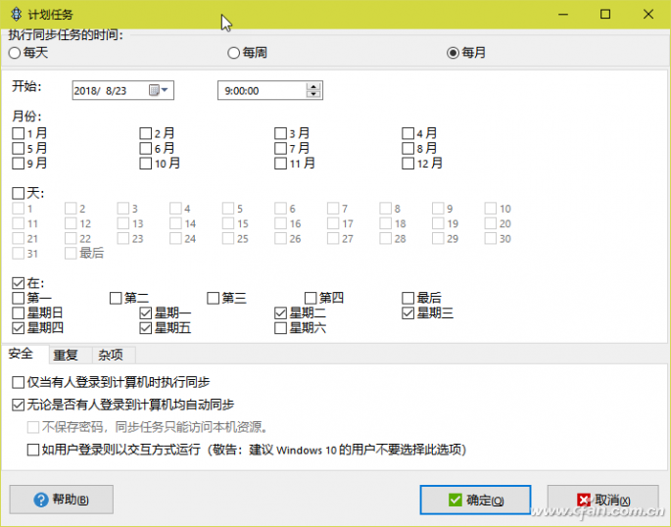The height and width of the screenshot is (527, 671).
Task: Maximize the 计划任务 window
Action: coord(605,14)
